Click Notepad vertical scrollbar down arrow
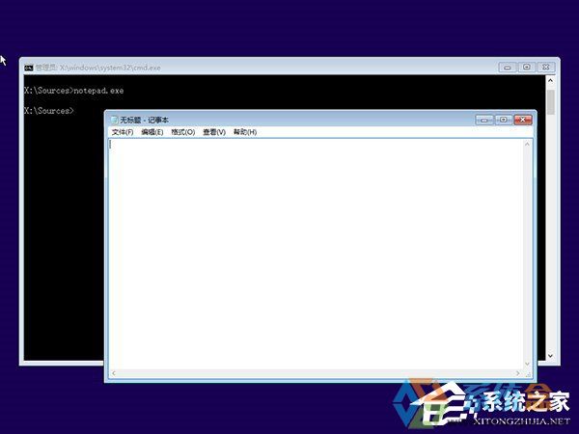This screenshot has width=579, height=434. click(x=527, y=364)
